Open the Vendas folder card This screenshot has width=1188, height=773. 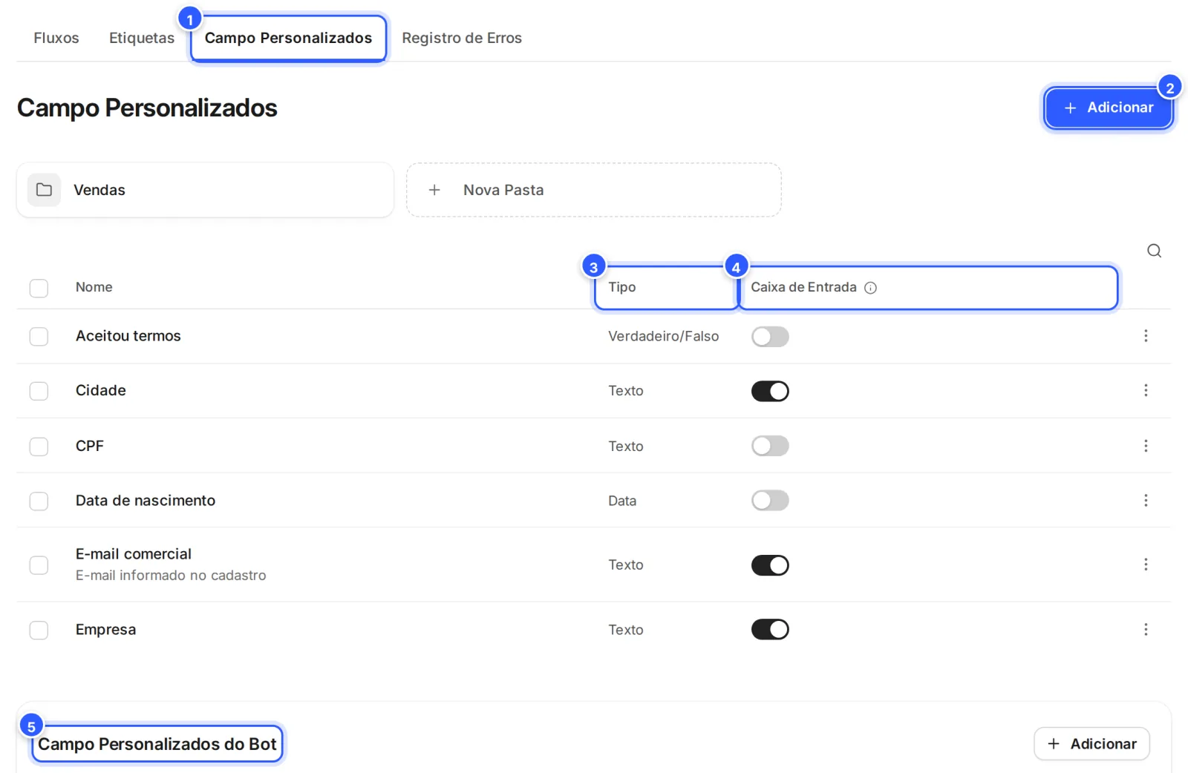pos(205,190)
